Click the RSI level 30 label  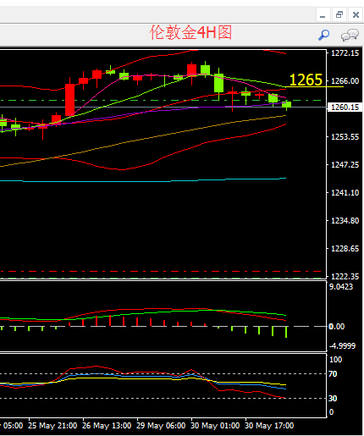(333, 399)
